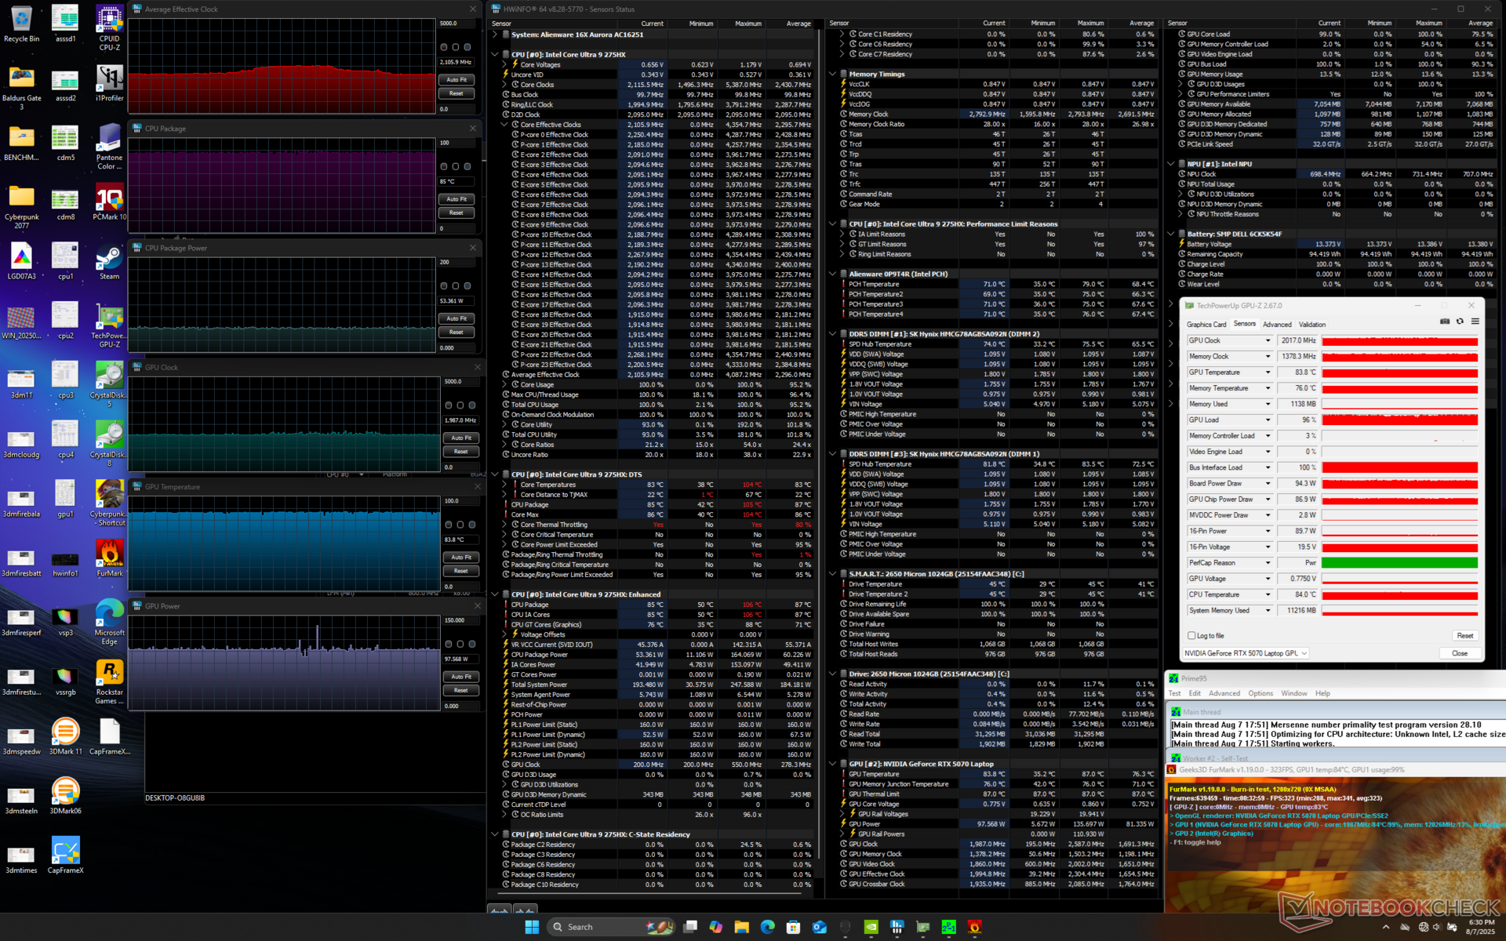Open Rockstar Games launcher desktop icon

pyautogui.click(x=109, y=682)
